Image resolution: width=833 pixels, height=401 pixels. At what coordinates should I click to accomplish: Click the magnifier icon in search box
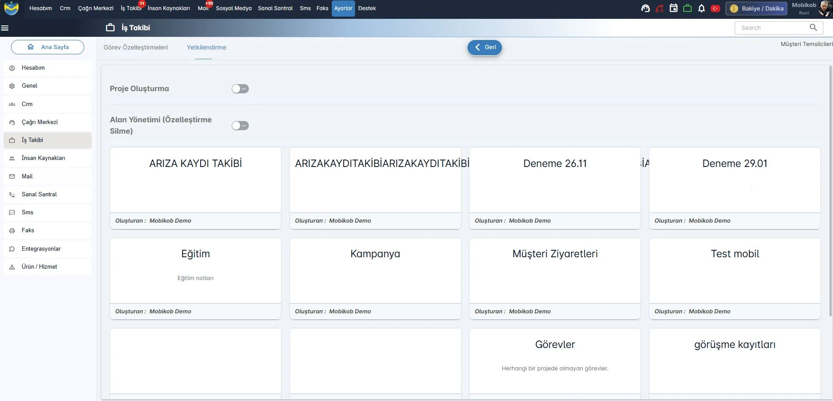click(x=813, y=28)
